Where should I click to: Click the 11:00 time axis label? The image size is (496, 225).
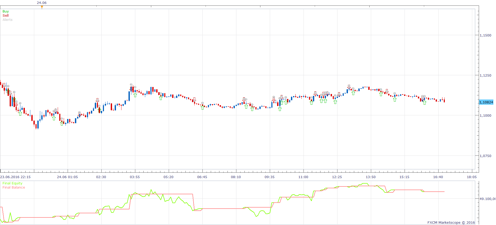(303, 177)
